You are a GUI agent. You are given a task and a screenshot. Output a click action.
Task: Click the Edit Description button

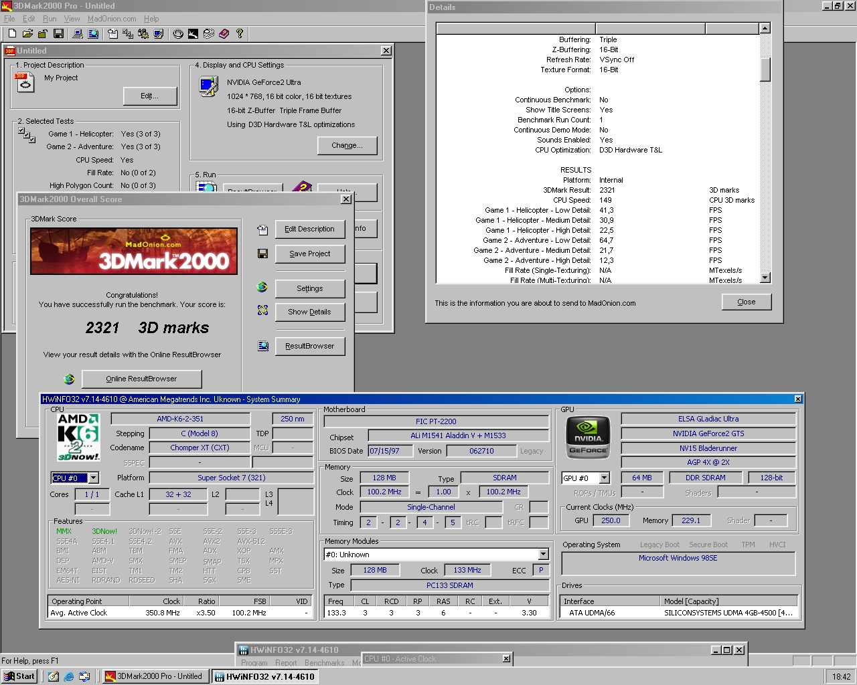(309, 229)
